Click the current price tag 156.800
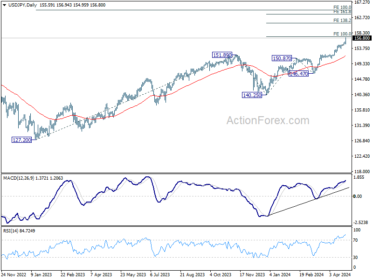Viewport: 373px width, 280px height. tap(362, 38)
